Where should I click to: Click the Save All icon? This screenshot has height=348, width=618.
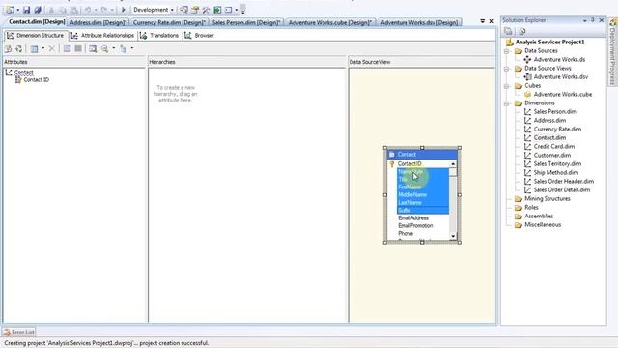click(x=38, y=10)
